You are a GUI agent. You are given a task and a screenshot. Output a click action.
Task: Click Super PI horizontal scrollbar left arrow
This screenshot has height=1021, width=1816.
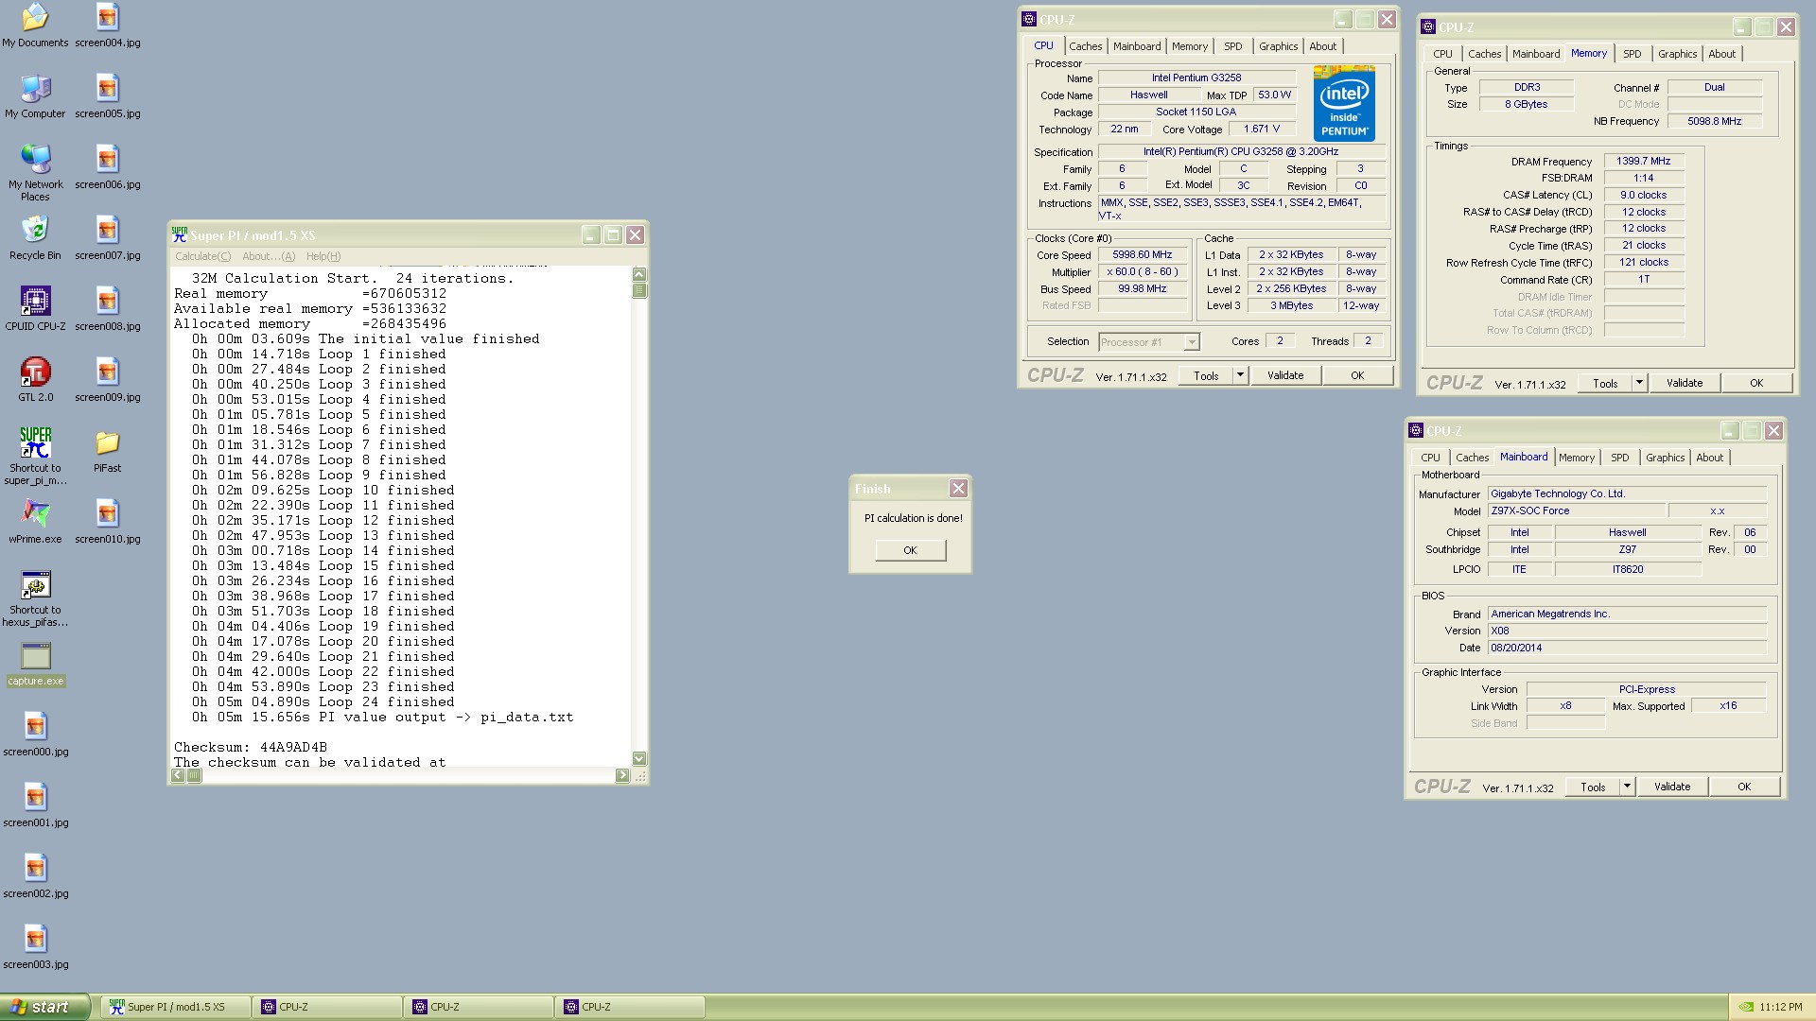[178, 775]
